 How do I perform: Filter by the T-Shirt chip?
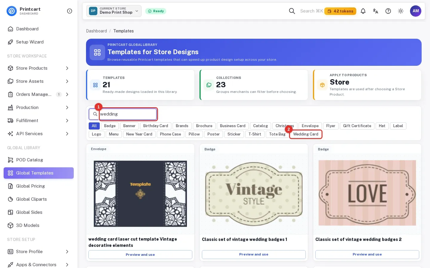tap(255, 134)
